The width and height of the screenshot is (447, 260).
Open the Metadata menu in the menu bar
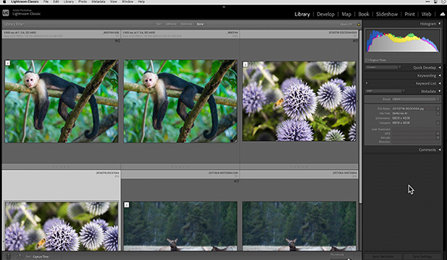tap(99, 1)
